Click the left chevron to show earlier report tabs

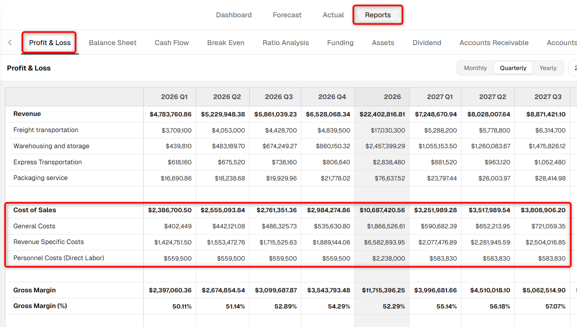(x=10, y=43)
